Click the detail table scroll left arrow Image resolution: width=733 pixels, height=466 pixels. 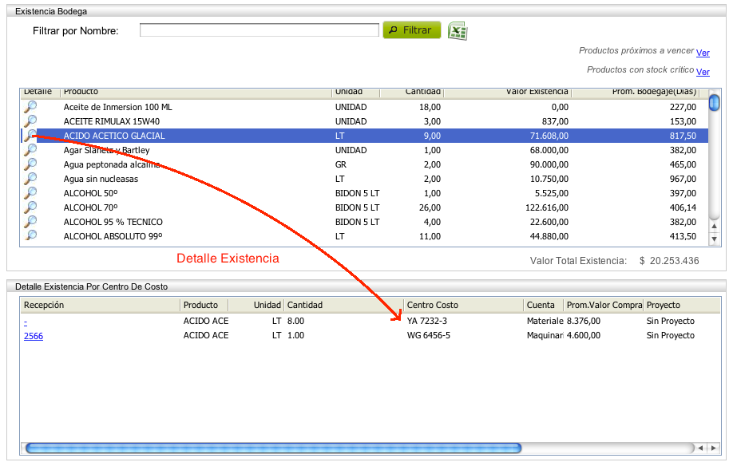700,448
